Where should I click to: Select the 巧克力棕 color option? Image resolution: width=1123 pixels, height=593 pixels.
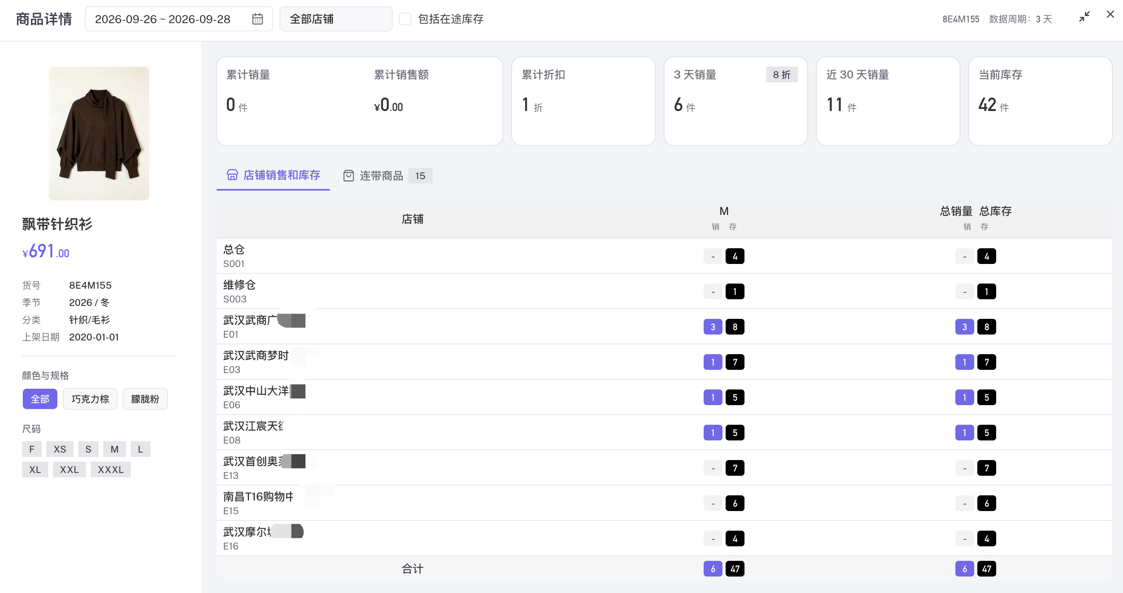(x=90, y=399)
